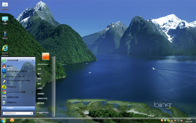Open the flashfxp.exe shortcut
This screenshot has height=123, width=196.
click(18, 76)
